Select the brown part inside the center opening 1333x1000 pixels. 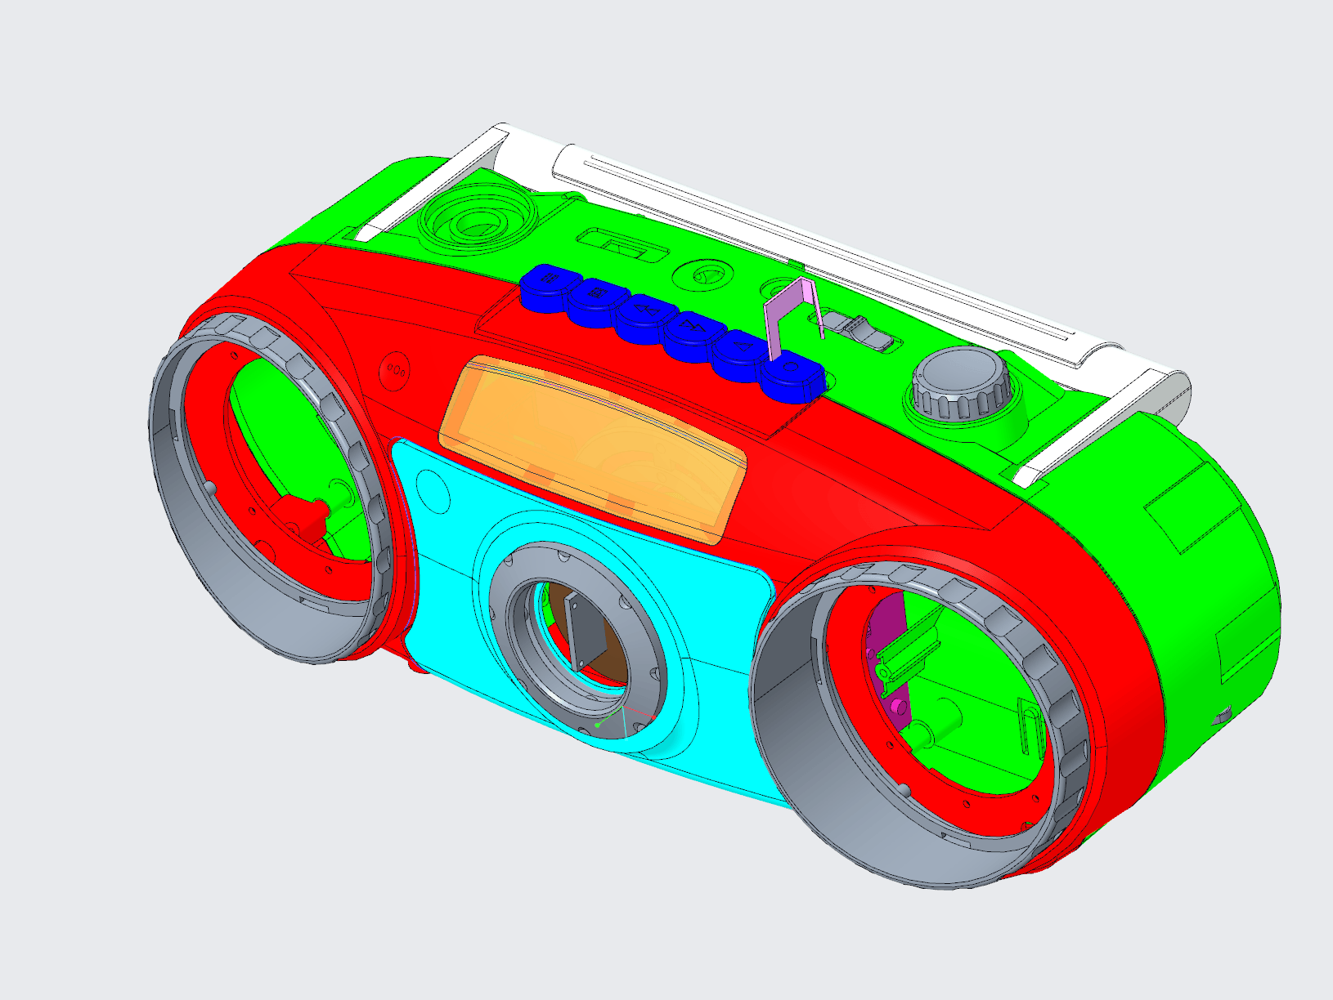(613, 663)
